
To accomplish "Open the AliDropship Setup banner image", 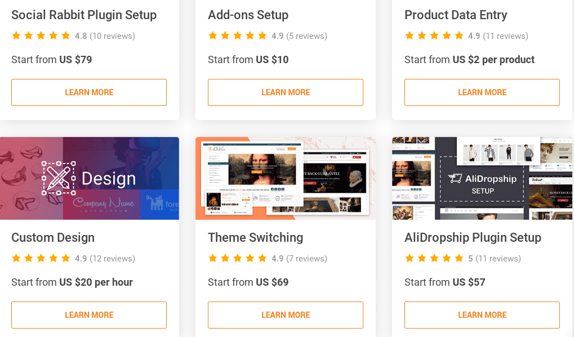I will 482,179.
